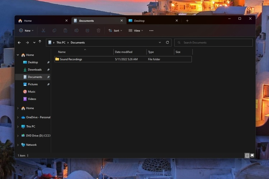Refresh the Documents folder view

tap(167, 43)
